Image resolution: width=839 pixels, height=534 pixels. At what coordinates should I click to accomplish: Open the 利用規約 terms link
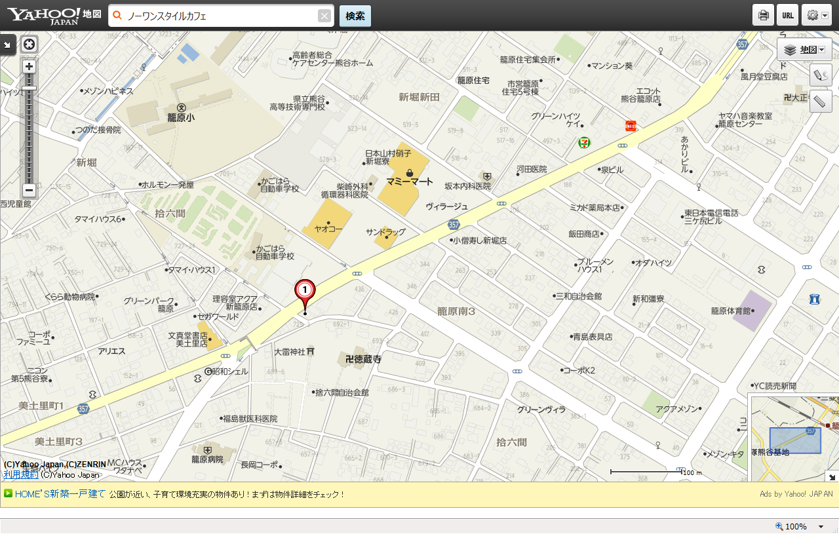[20, 474]
